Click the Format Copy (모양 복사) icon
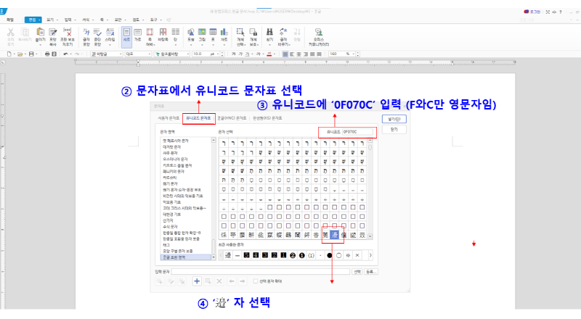 tap(53, 32)
